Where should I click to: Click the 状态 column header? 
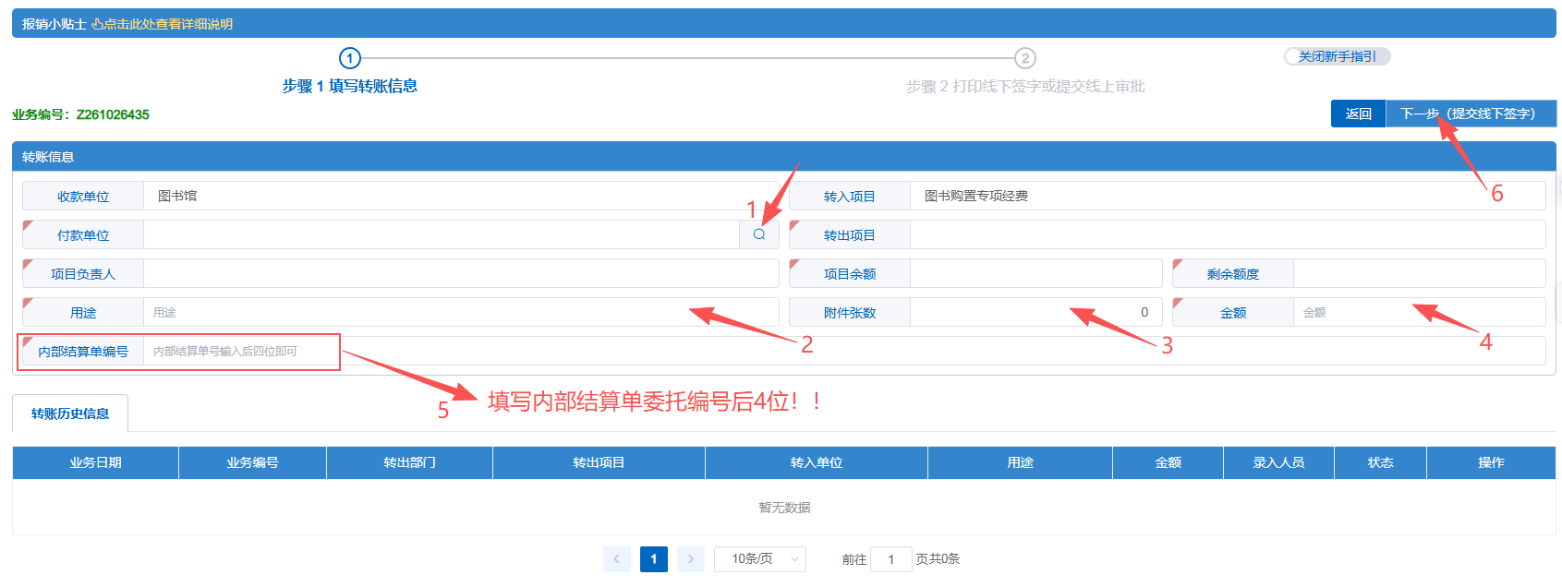1380,462
